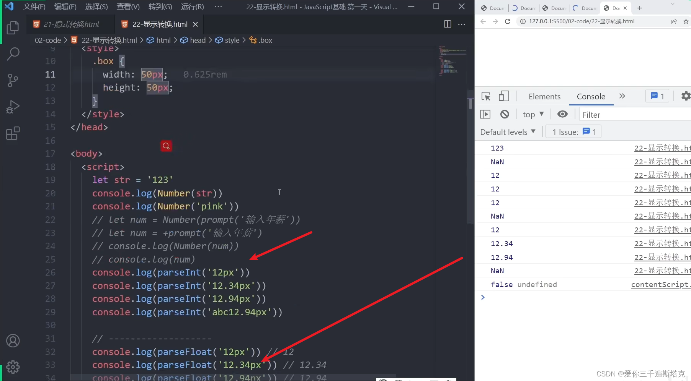This screenshot has height=381, width=691.
Task: Open DevTools settings
Action: coord(686,96)
